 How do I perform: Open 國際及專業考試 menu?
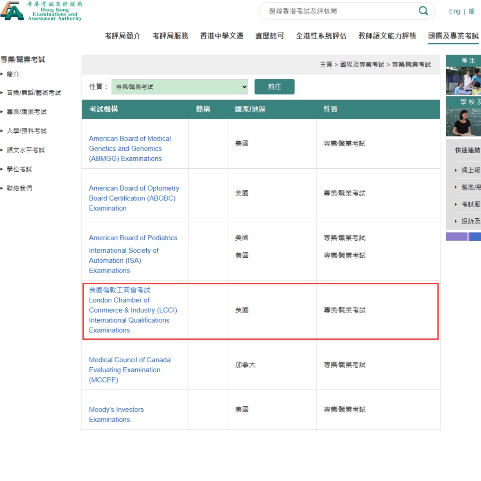pyautogui.click(x=453, y=36)
